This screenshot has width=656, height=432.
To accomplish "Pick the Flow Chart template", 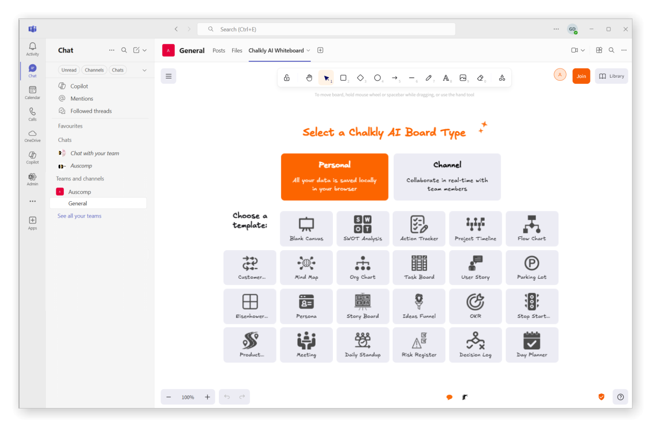I will tap(532, 229).
